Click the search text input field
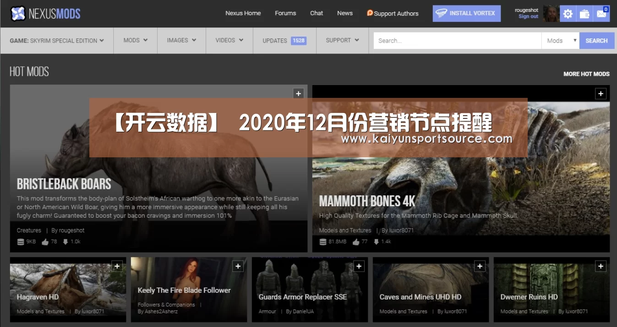The width and height of the screenshot is (617, 327). (458, 41)
